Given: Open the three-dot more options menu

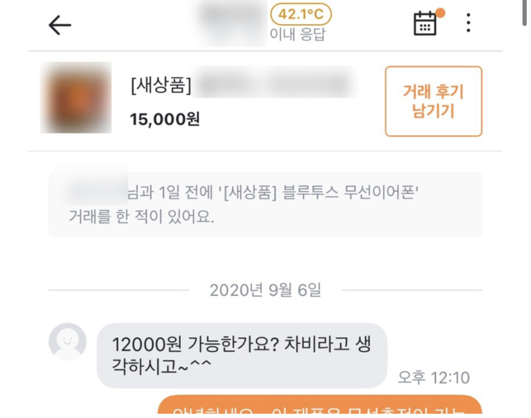Looking at the screenshot, I should 468,23.
